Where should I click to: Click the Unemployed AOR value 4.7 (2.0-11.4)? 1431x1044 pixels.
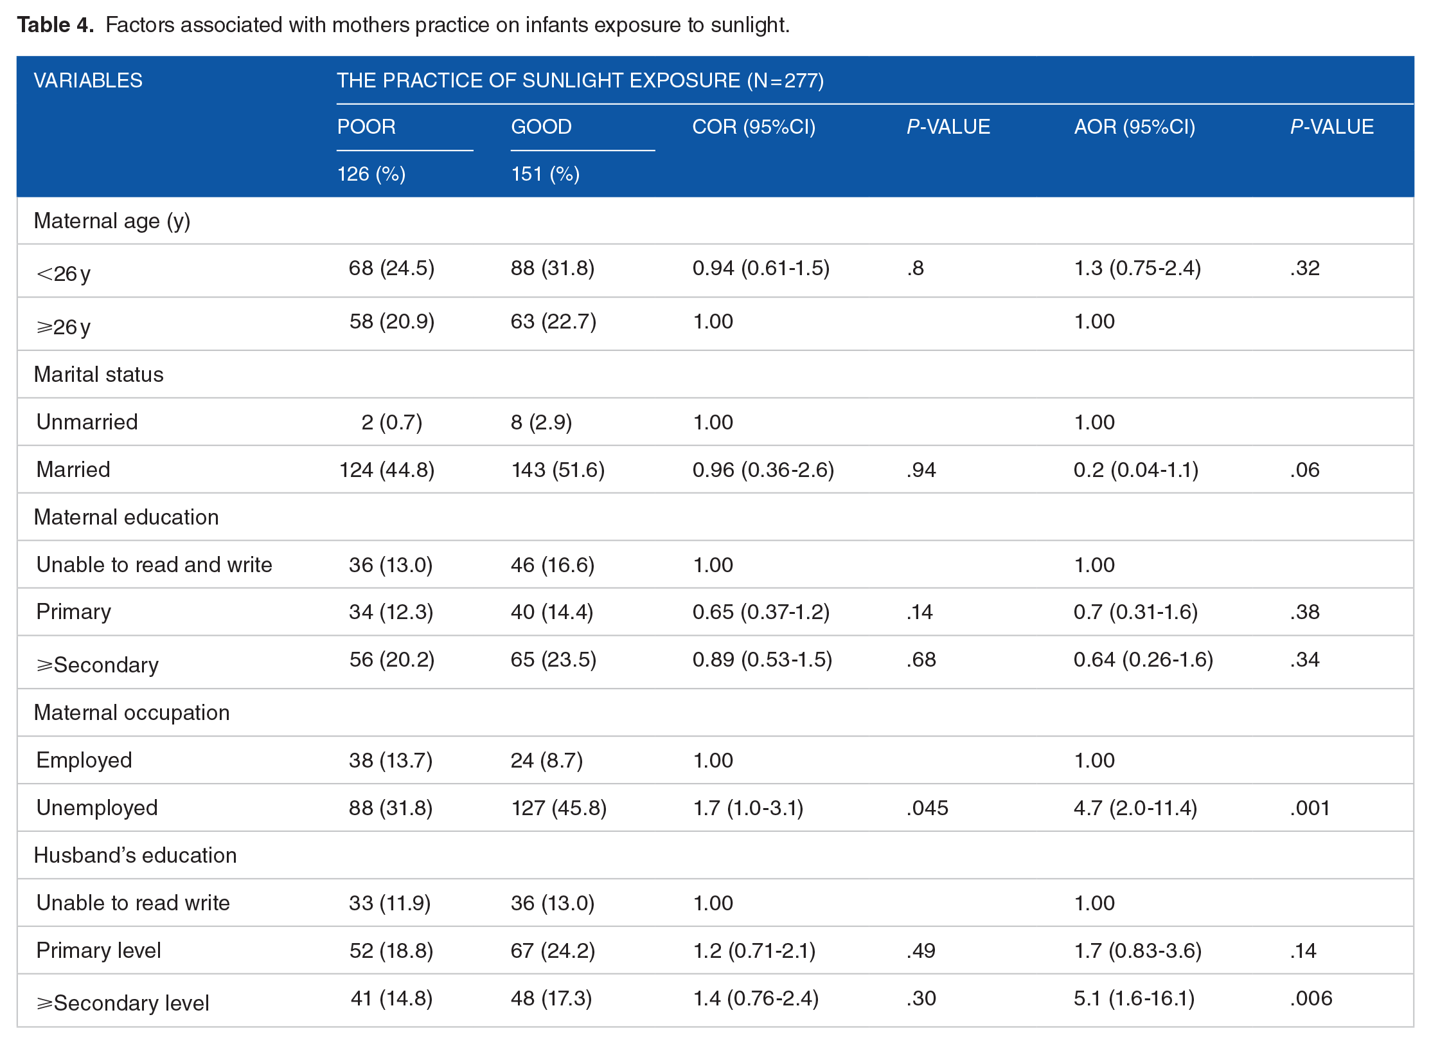(1135, 808)
